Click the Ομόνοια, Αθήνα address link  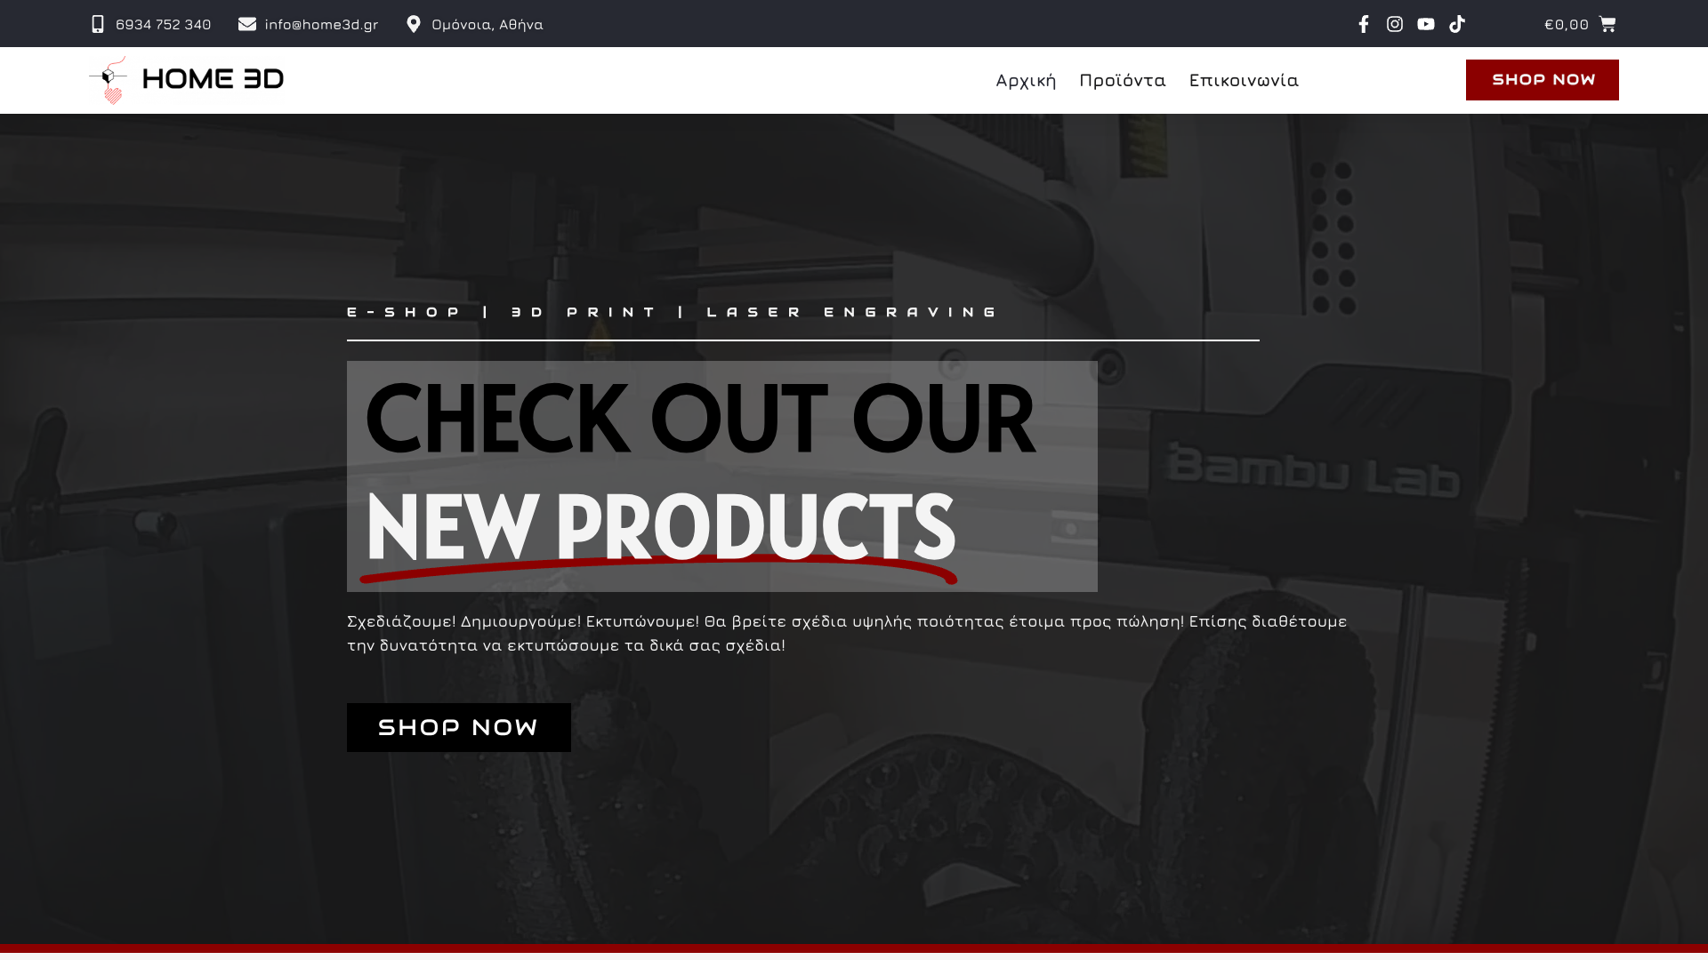(487, 24)
